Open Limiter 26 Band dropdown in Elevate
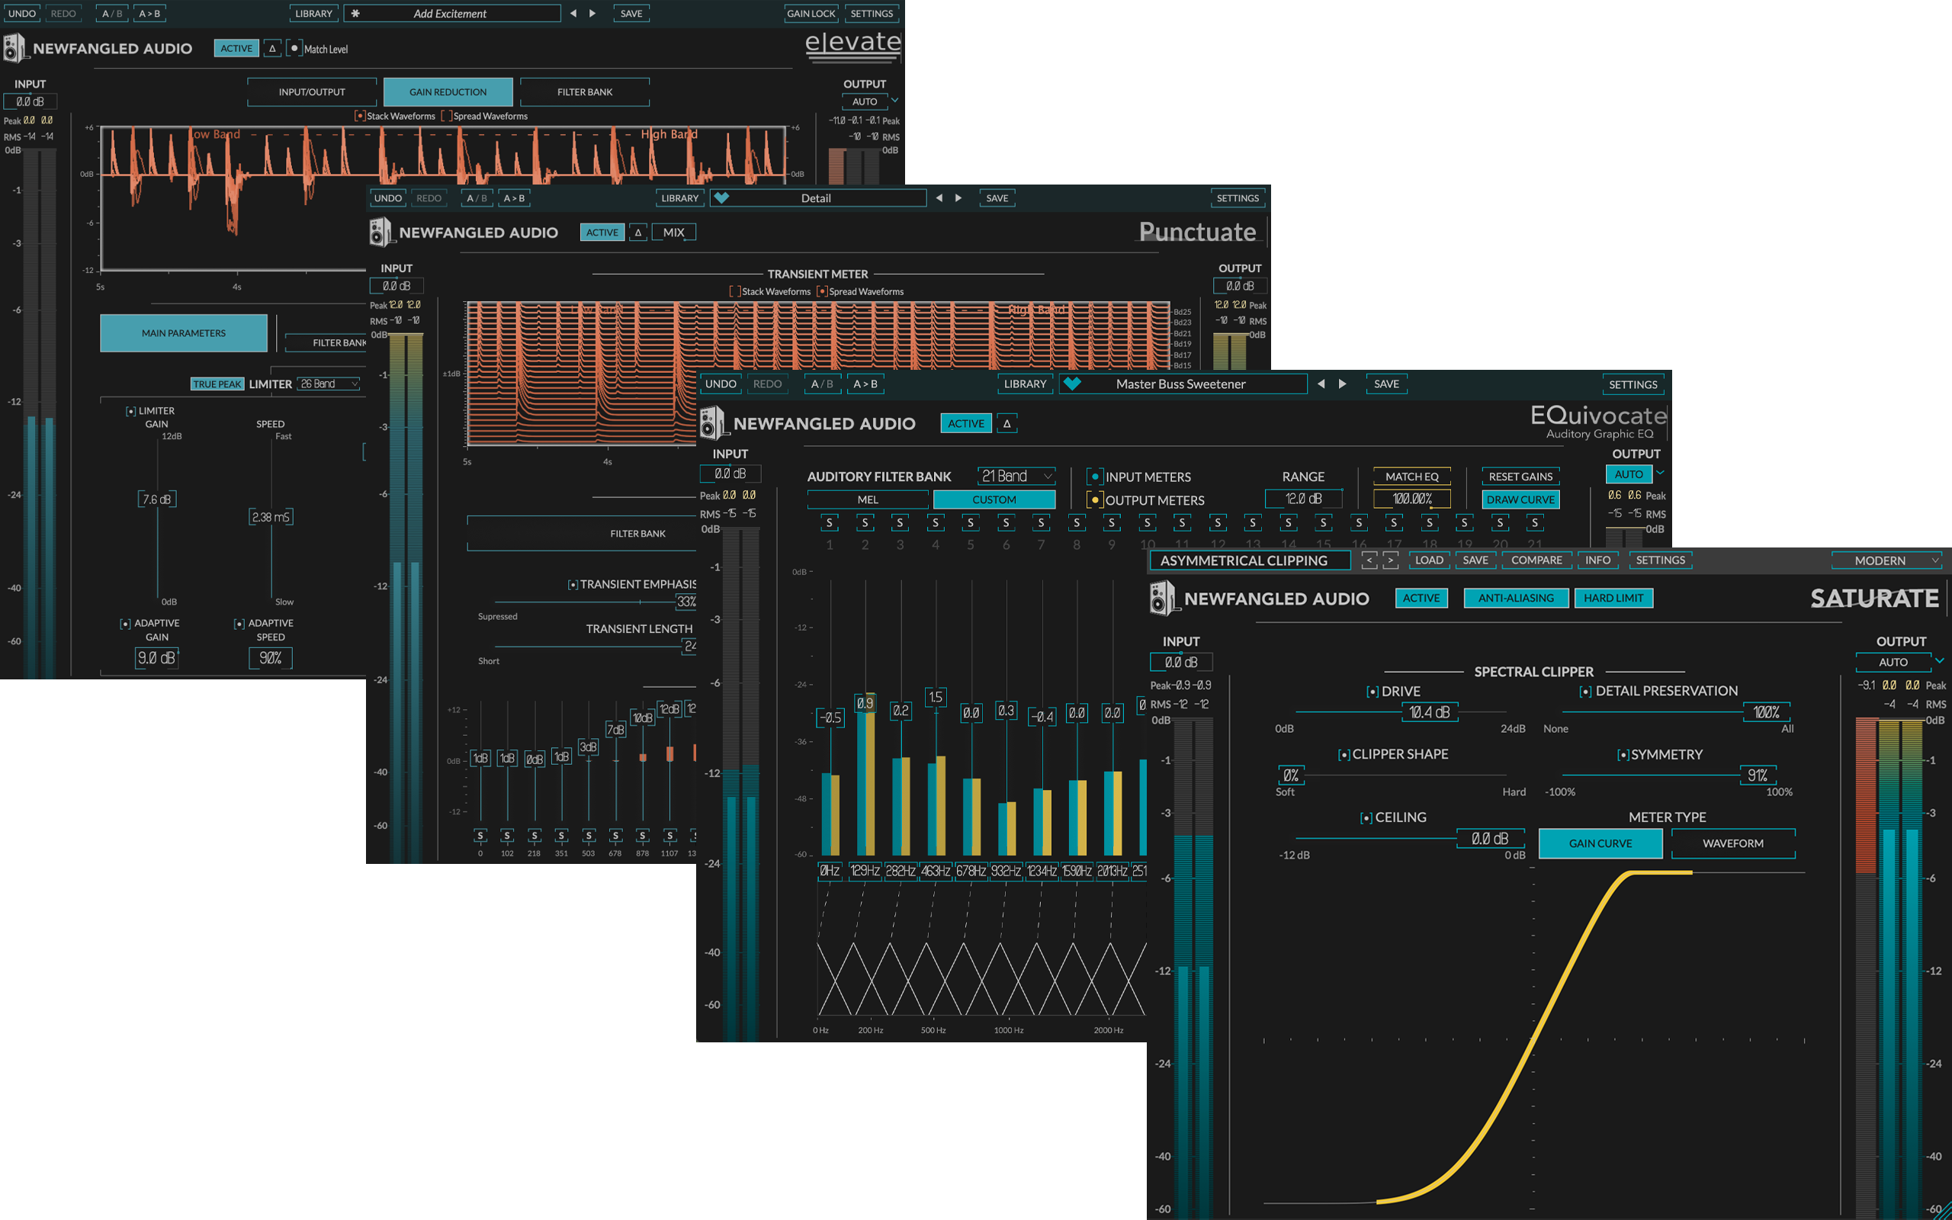 329,384
